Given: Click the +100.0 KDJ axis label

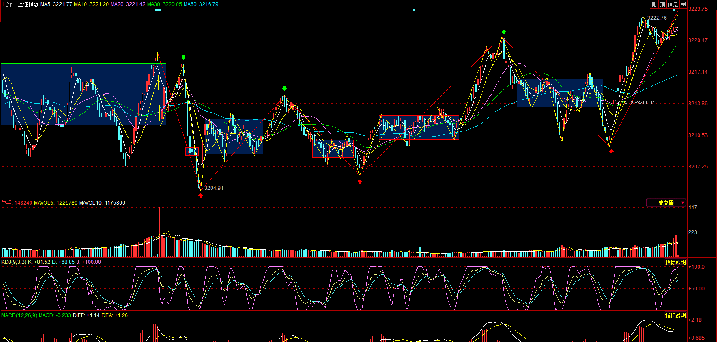Looking at the screenshot, I should click(x=697, y=267).
